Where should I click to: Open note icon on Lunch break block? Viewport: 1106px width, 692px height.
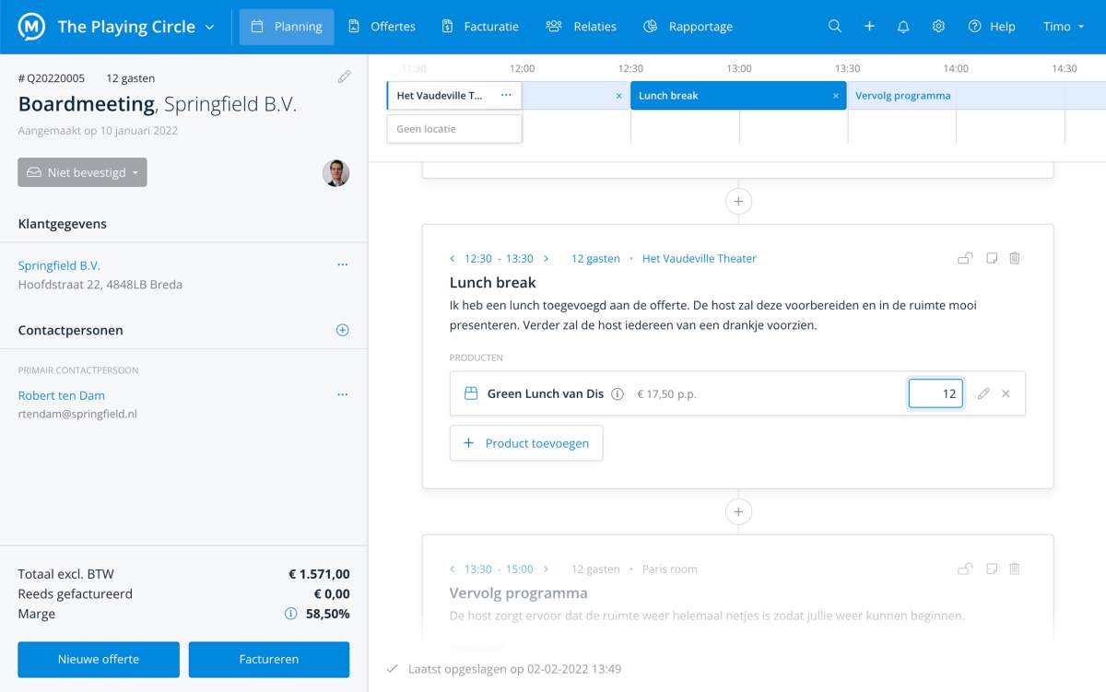(992, 259)
